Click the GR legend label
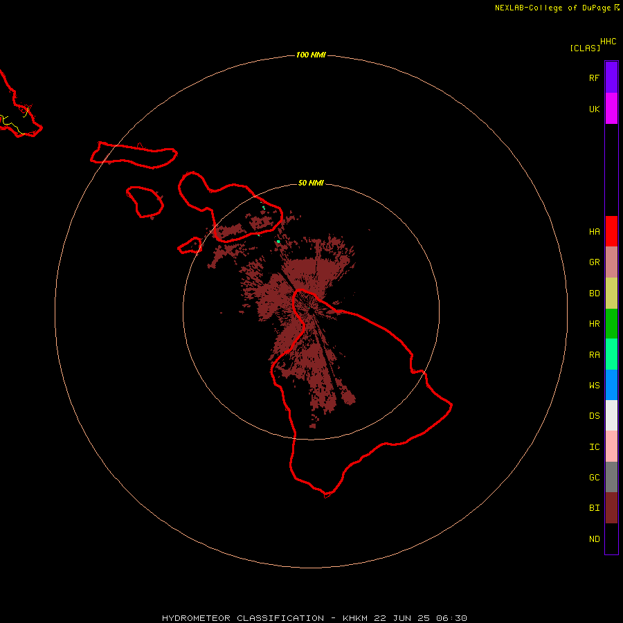623x623 pixels. [x=595, y=262]
